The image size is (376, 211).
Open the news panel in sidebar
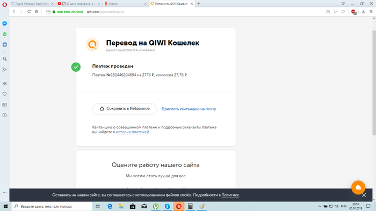(4, 104)
